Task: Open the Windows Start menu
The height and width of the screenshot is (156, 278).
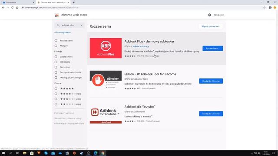Action: (3, 153)
